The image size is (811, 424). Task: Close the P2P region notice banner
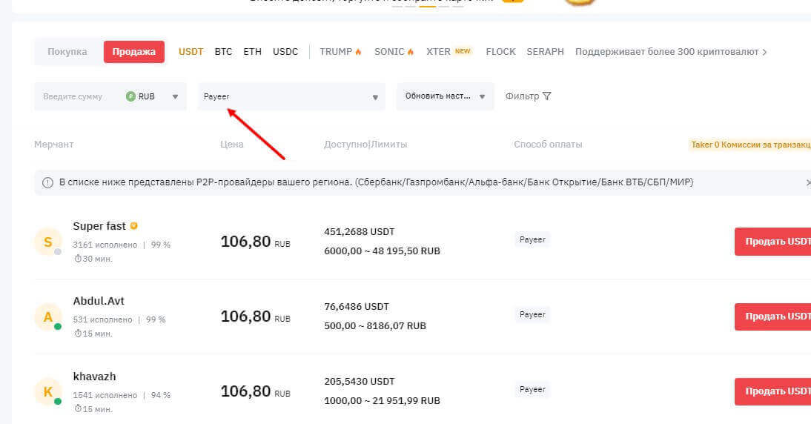[808, 182]
